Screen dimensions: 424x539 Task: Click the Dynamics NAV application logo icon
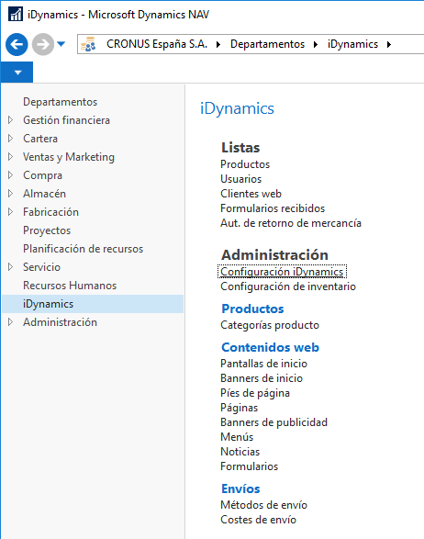(x=15, y=15)
